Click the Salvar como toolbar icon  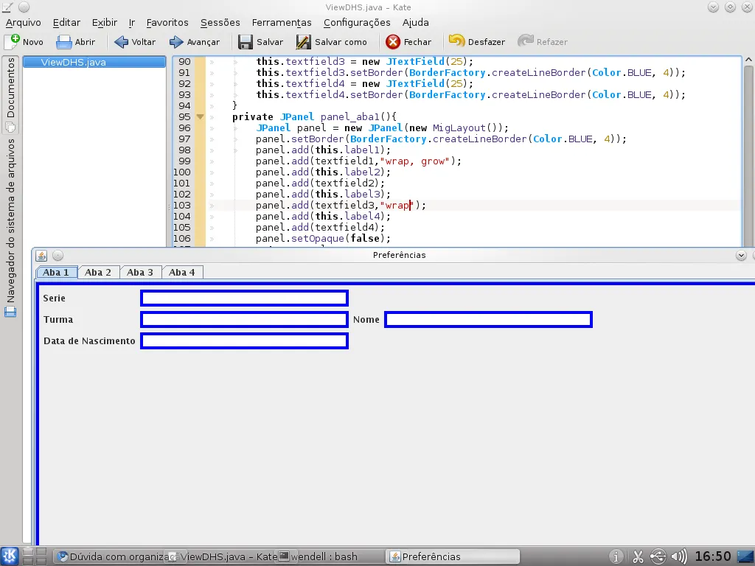pos(303,42)
